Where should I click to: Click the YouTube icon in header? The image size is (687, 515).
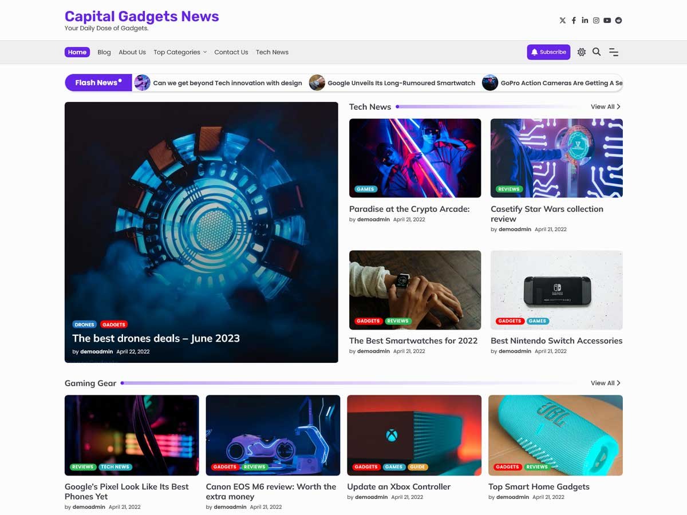click(x=607, y=21)
